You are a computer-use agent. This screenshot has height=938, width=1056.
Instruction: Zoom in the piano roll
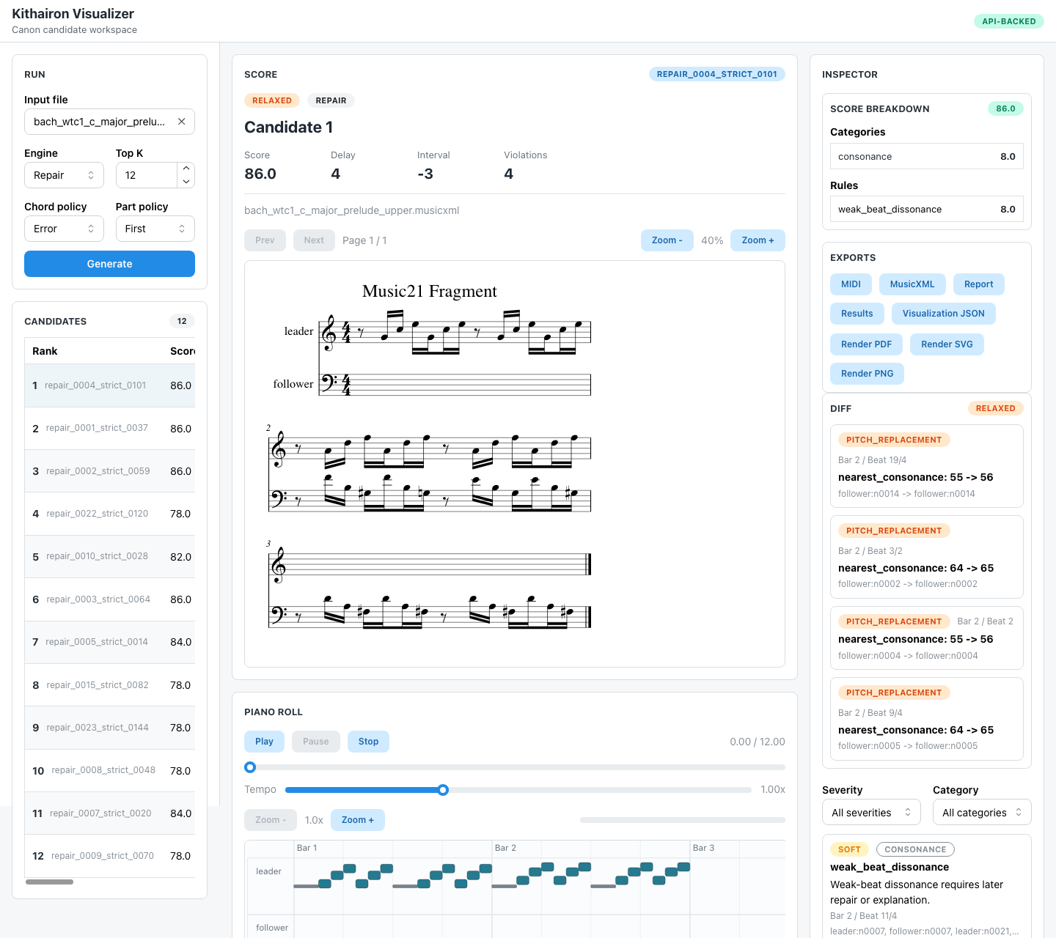coord(358,820)
